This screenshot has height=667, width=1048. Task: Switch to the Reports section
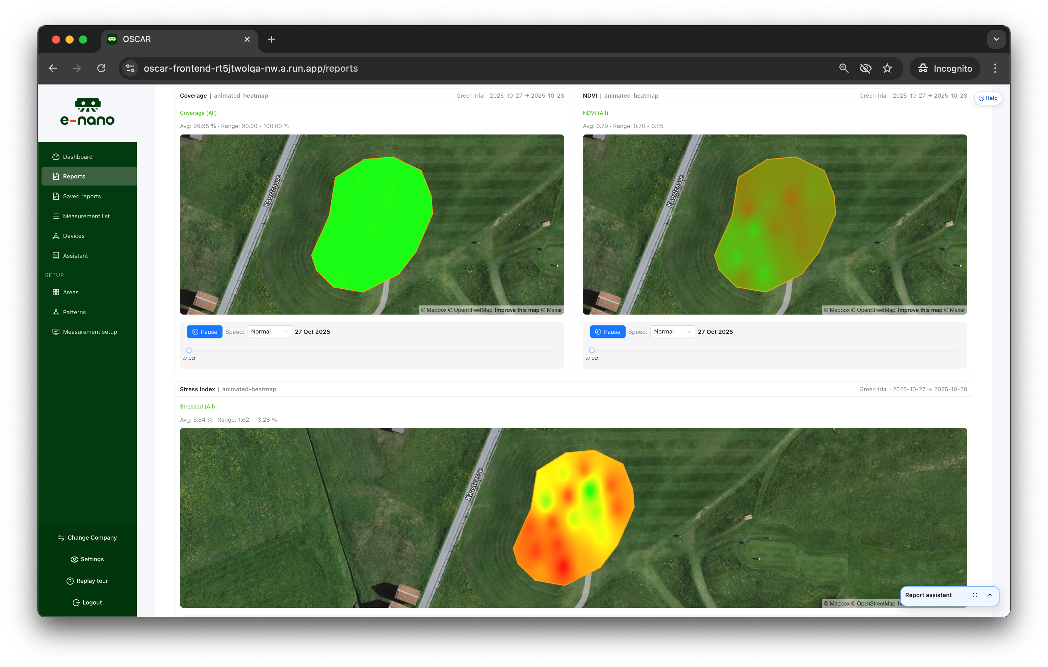74,176
